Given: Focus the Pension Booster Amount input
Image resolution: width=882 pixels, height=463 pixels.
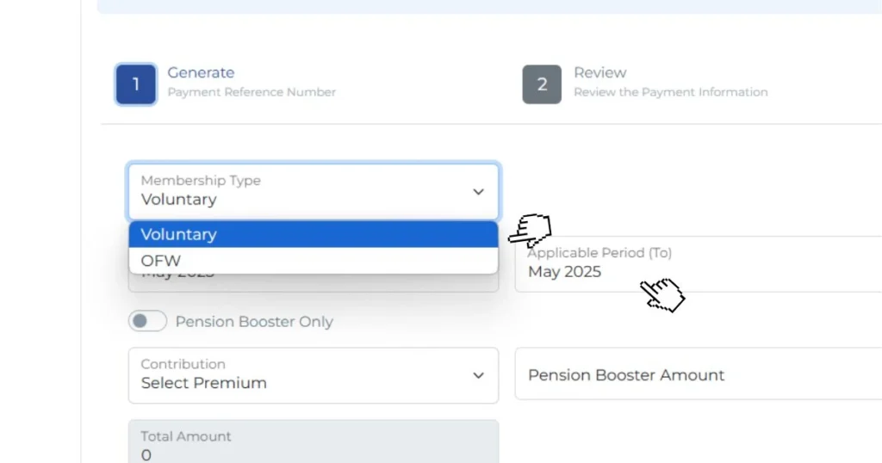Looking at the screenshot, I should 698,373.
